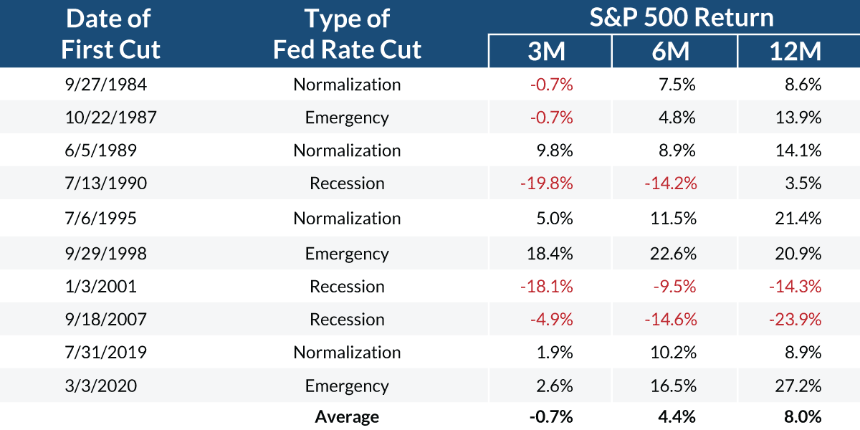This screenshot has height=430, width=860.
Task: Select the 7/31/2019 date cell
Action: tap(106, 353)
